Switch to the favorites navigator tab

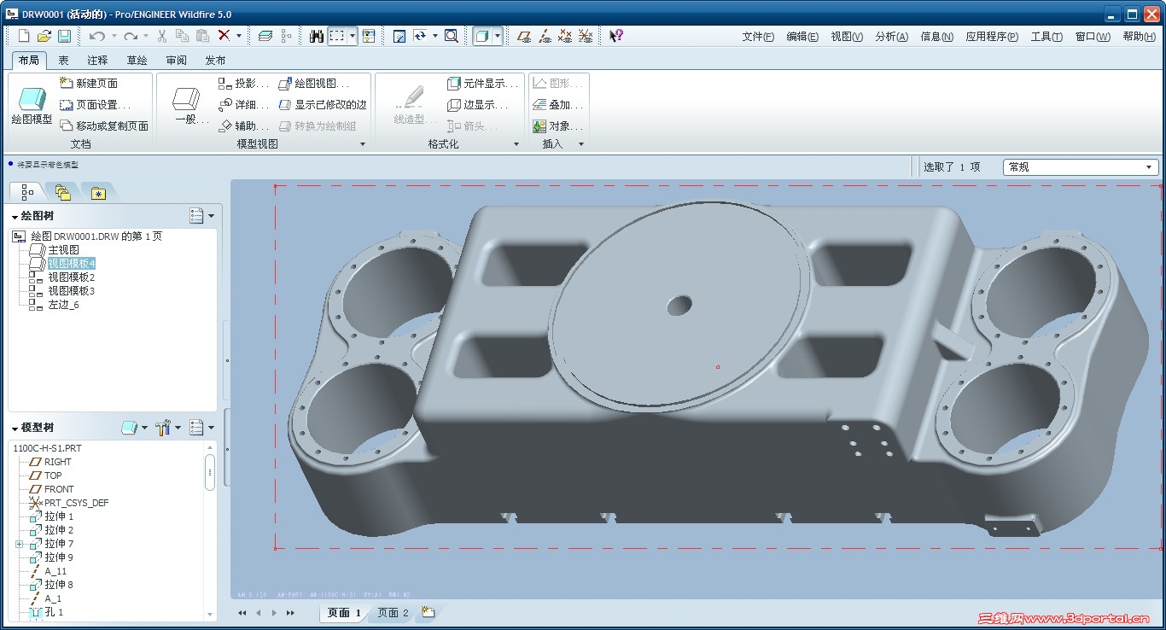pyautogui.click(x=99, y=192)
